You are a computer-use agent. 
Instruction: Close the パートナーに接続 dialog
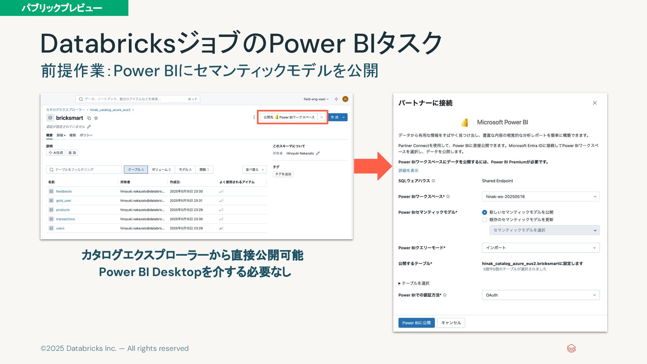tap(595, 103)
